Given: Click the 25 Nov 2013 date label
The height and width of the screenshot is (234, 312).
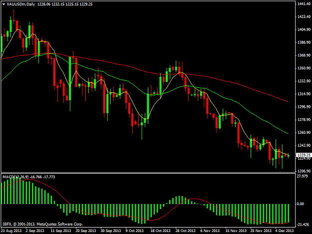Looking at the screenshot, I should pos(261,231).
